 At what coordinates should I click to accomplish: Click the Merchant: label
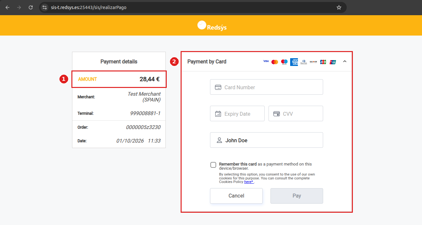tap(86, 97)
